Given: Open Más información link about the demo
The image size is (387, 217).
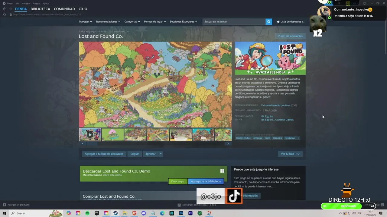Looking at the screenshot, I should 92,175.
